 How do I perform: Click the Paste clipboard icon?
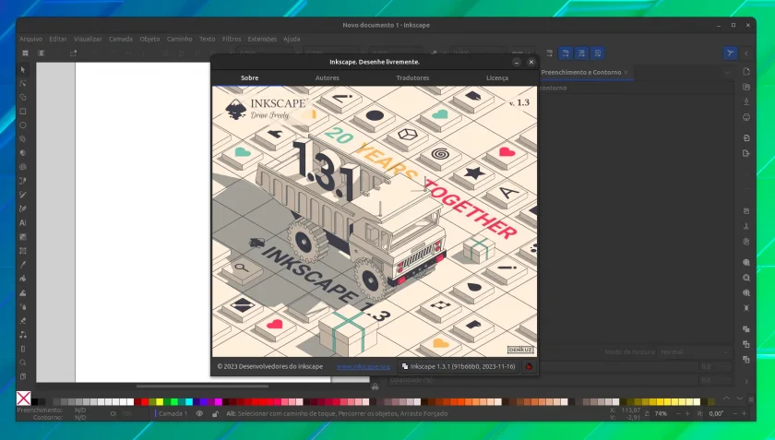(x=746, y=242)
